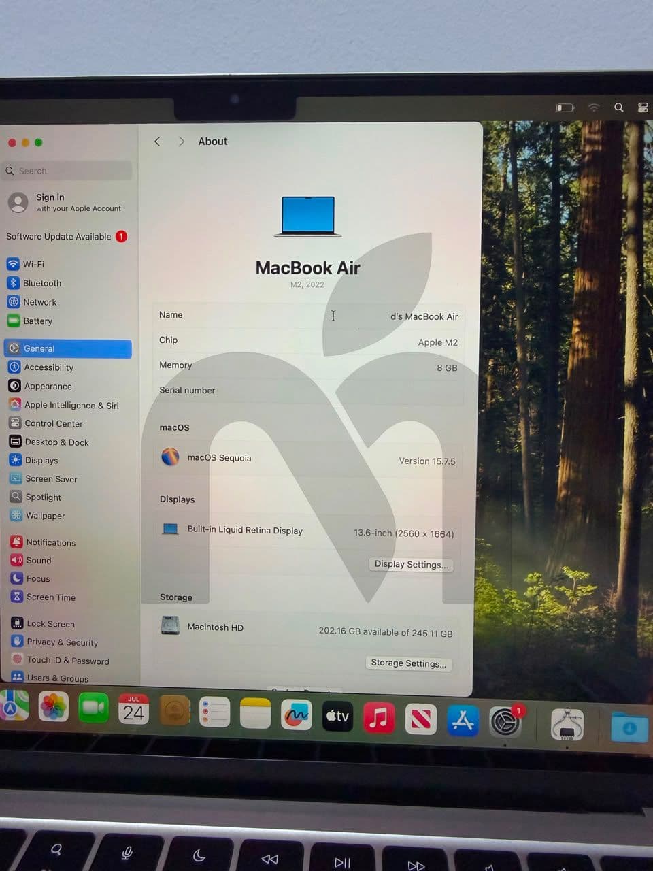653x871 pixels.
Task: Click the MacBook Air laptop image
Action: click(308, 216)
